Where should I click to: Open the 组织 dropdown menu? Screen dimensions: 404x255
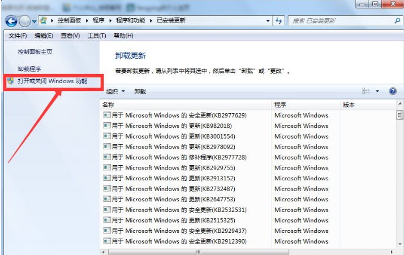[x=115, y=91]
